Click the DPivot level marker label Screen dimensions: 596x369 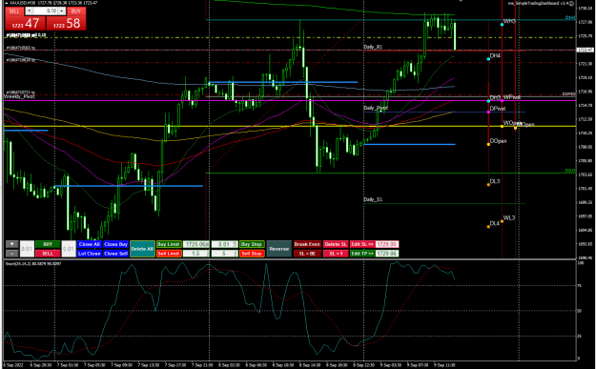point(498,109)
